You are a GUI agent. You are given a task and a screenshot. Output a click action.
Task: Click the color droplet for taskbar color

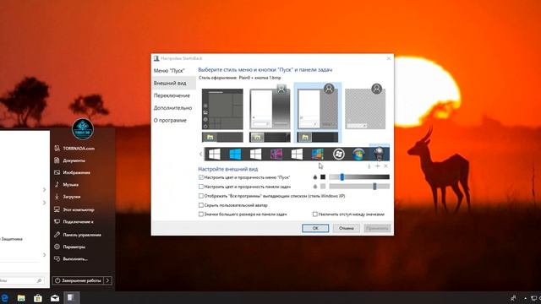(315, 187)
